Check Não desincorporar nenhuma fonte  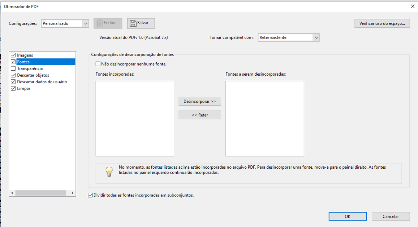tap(98, 64)
